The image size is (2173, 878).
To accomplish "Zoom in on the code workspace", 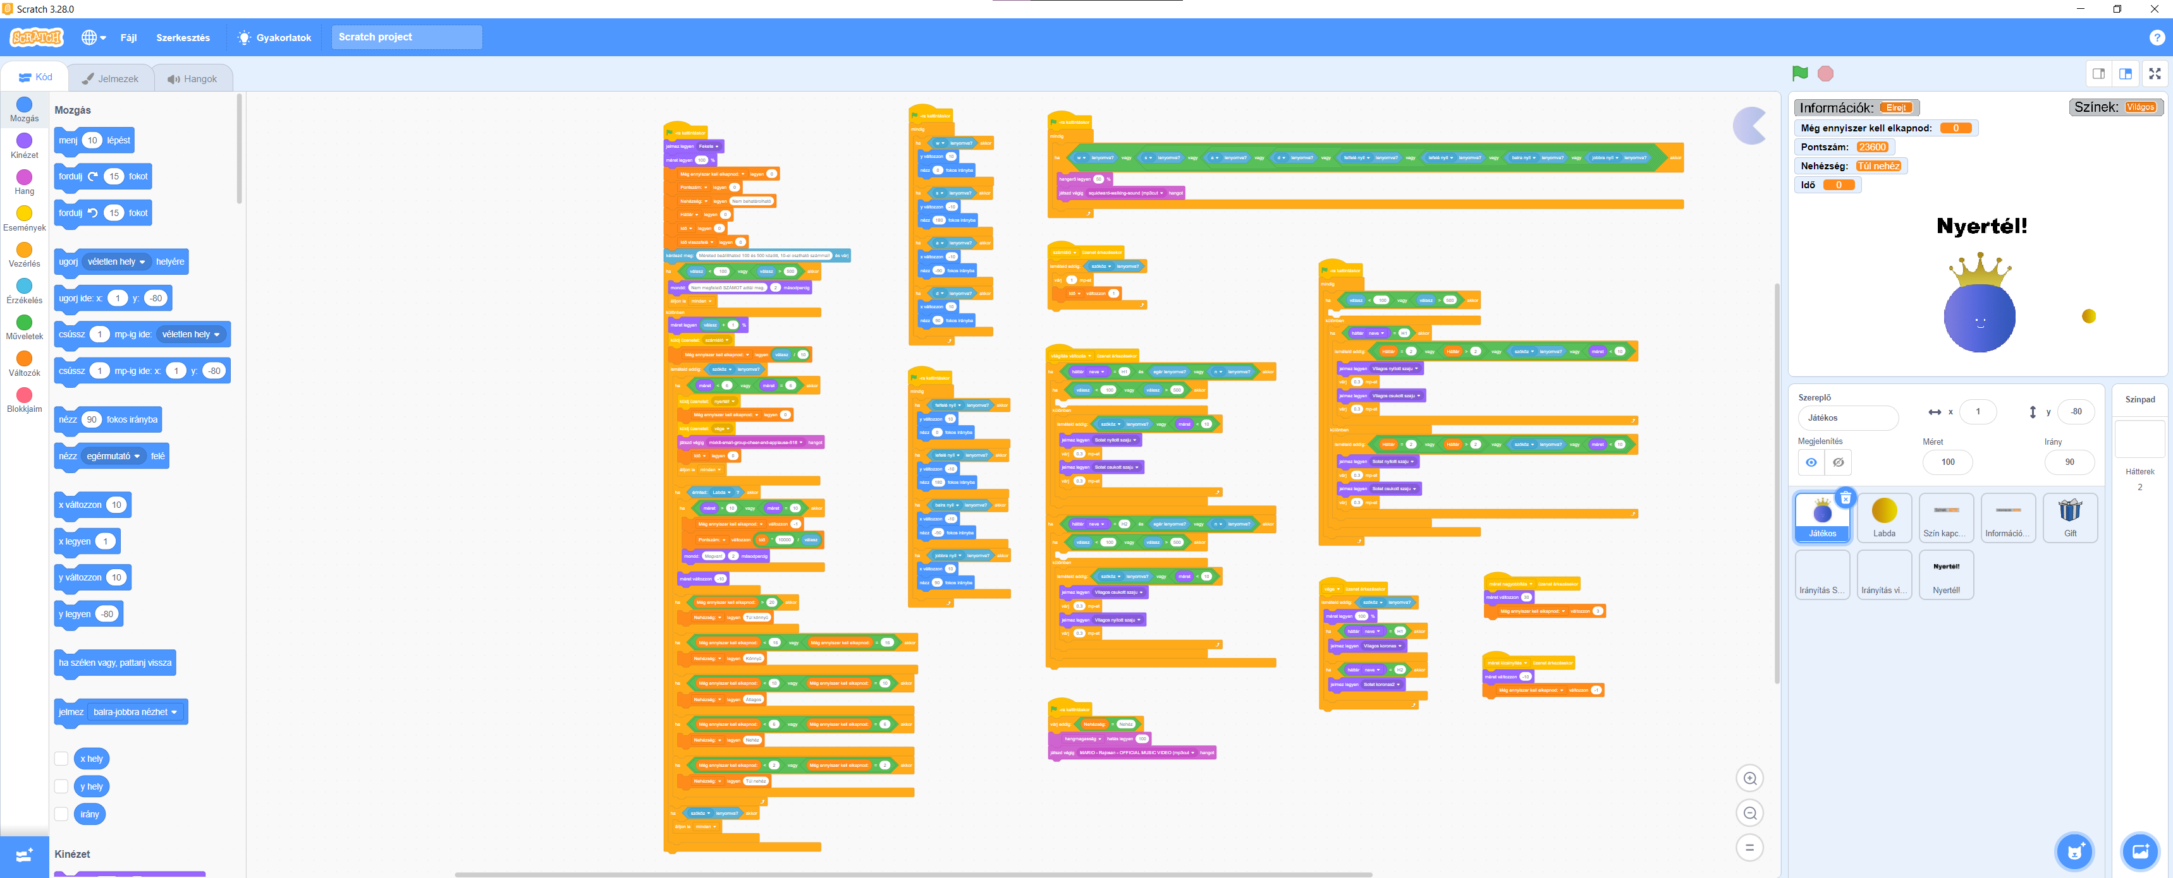I will pyautogui.click(x=1749, y=779).
